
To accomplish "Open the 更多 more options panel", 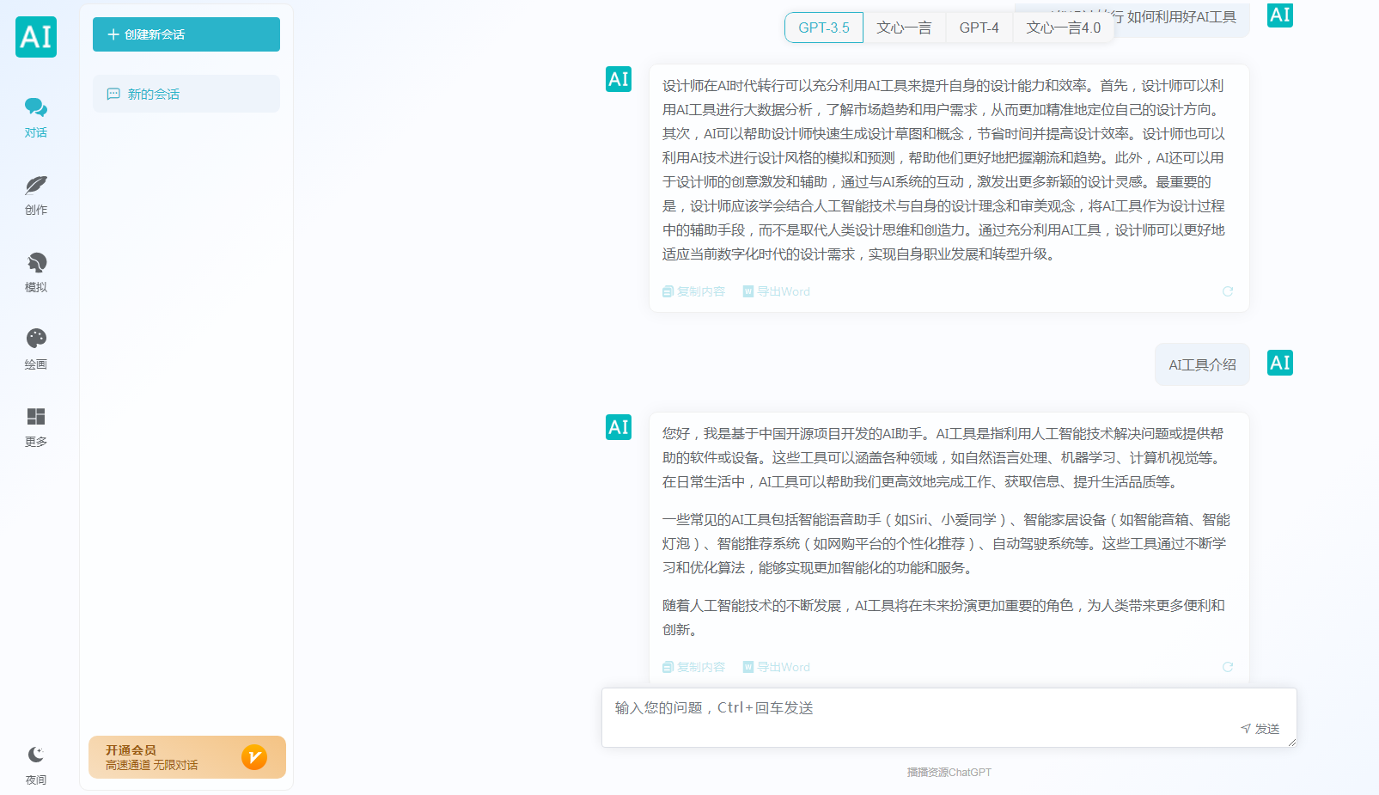I will point(35,425).
